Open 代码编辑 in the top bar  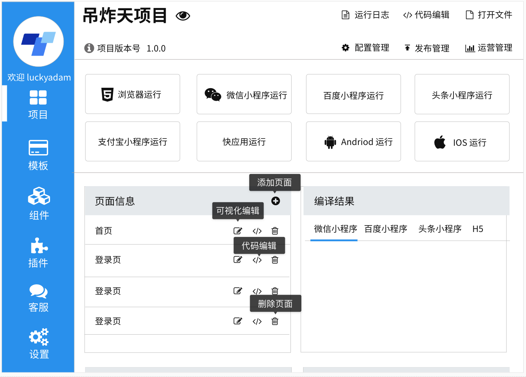(x=426, y=15)
